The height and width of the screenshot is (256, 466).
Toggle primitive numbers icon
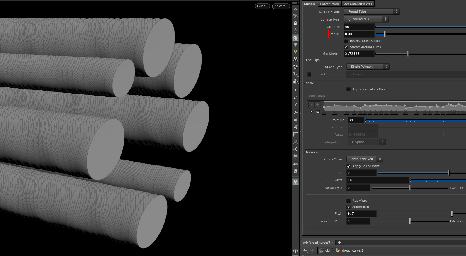click(x=296, y=127)
